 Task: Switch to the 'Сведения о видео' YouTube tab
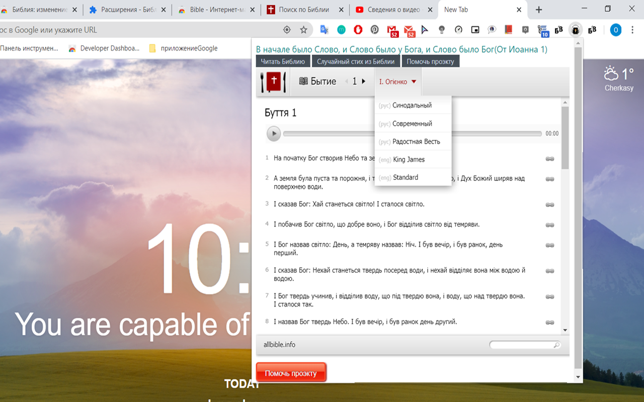[394, 10]
